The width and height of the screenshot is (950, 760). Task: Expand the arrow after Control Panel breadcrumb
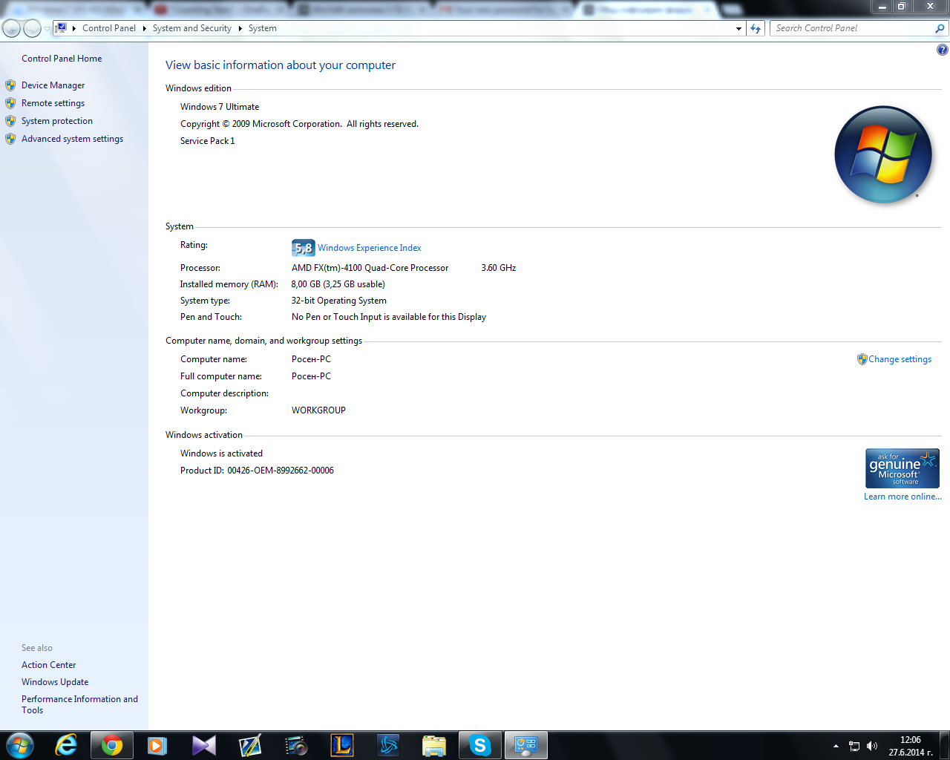pos(144,28)
